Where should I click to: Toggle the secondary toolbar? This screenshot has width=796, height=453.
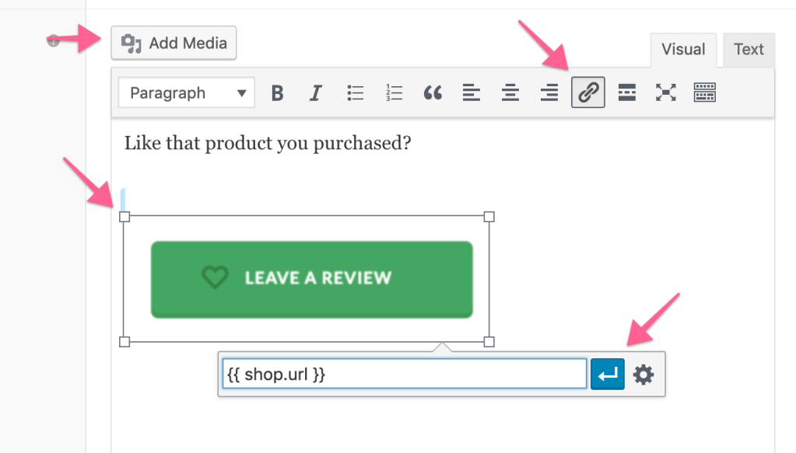point(703,92)
